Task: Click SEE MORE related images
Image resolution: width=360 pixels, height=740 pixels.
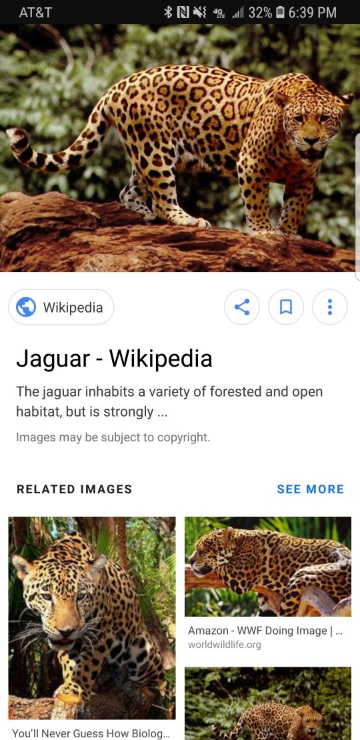Action: coord(311,489)
